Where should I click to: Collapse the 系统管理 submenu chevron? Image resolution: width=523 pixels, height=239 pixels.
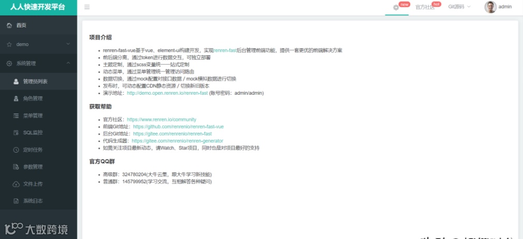[x=68, y=63]
